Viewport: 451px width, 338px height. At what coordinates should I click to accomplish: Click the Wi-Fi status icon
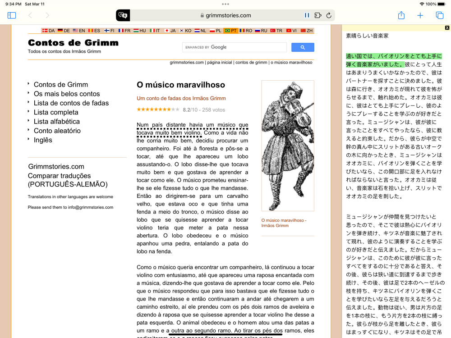422,4
